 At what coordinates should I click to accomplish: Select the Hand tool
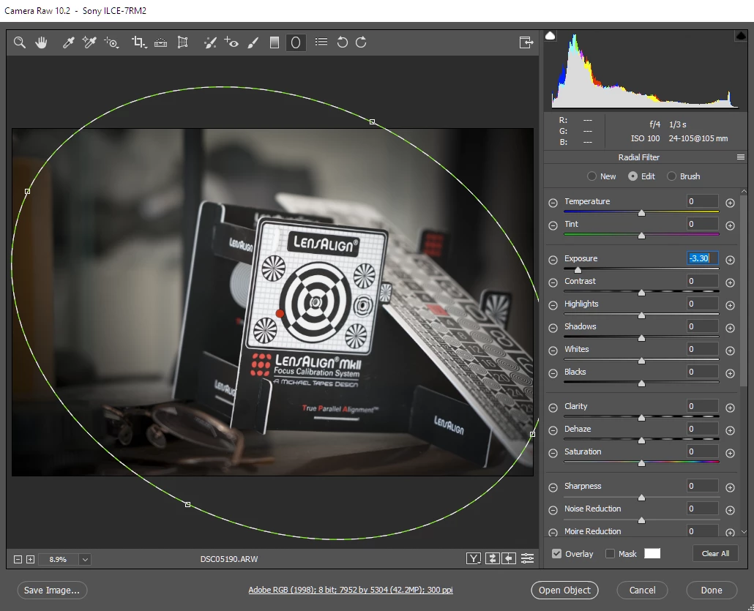point(41,42)
